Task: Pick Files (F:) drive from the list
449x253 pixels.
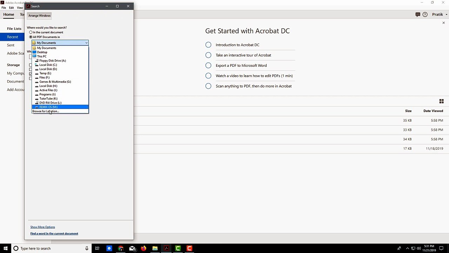Action: click(x=60, y=78)
